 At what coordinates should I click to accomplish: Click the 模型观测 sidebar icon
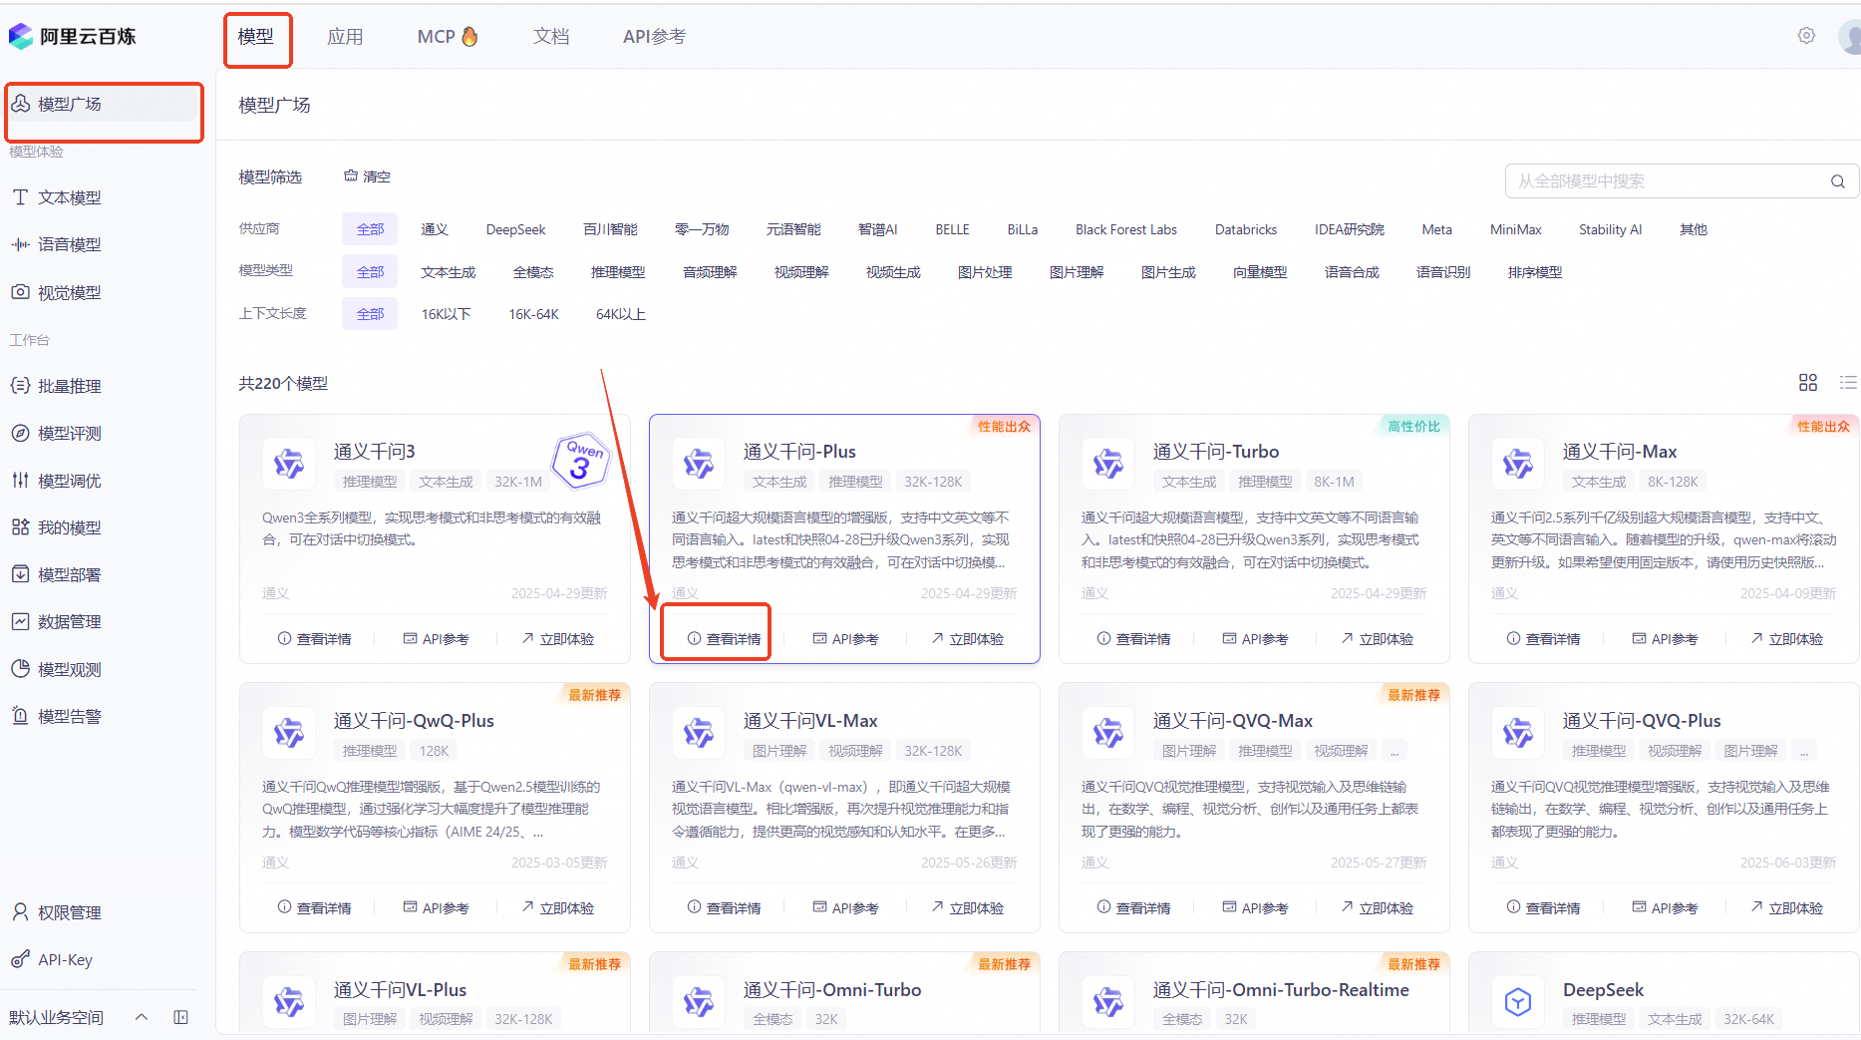[20, 669]
